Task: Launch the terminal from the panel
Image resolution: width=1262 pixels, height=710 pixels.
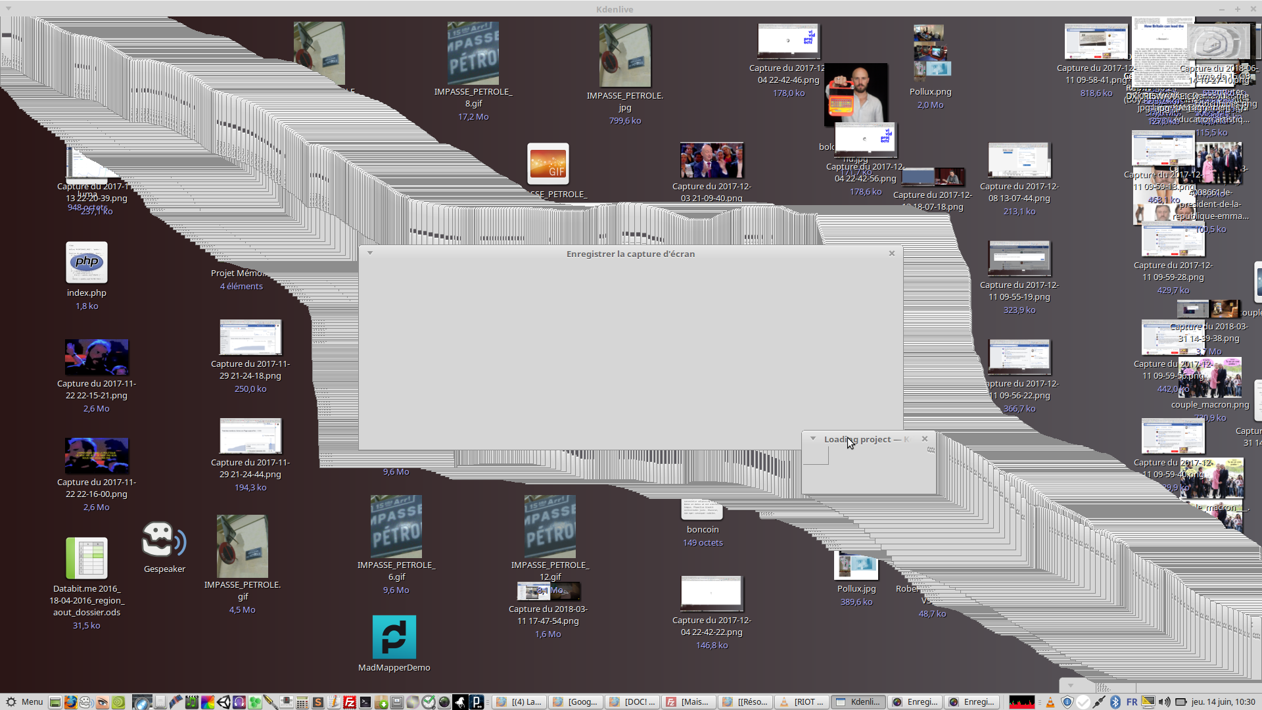Action: (x=365, y=702)
